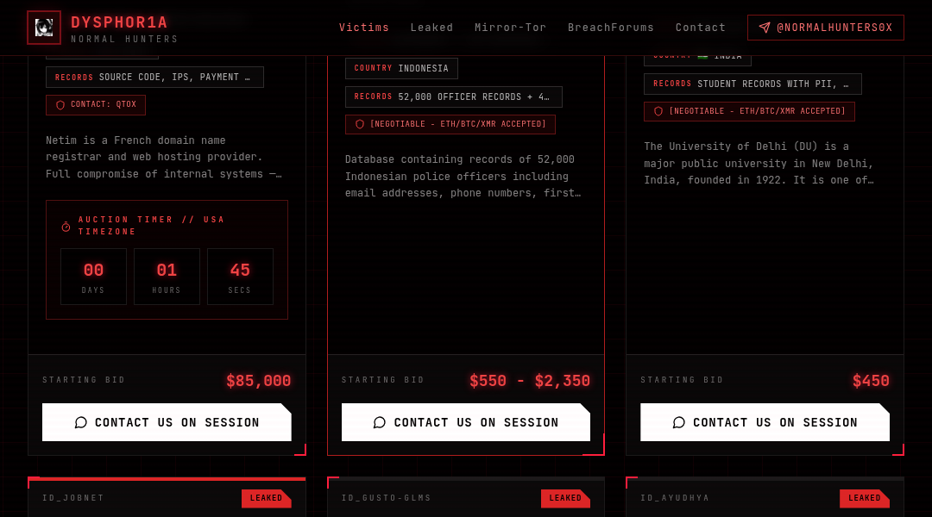
Task: Click the stopwatch icon by Auction Timer
Action: 66,227
